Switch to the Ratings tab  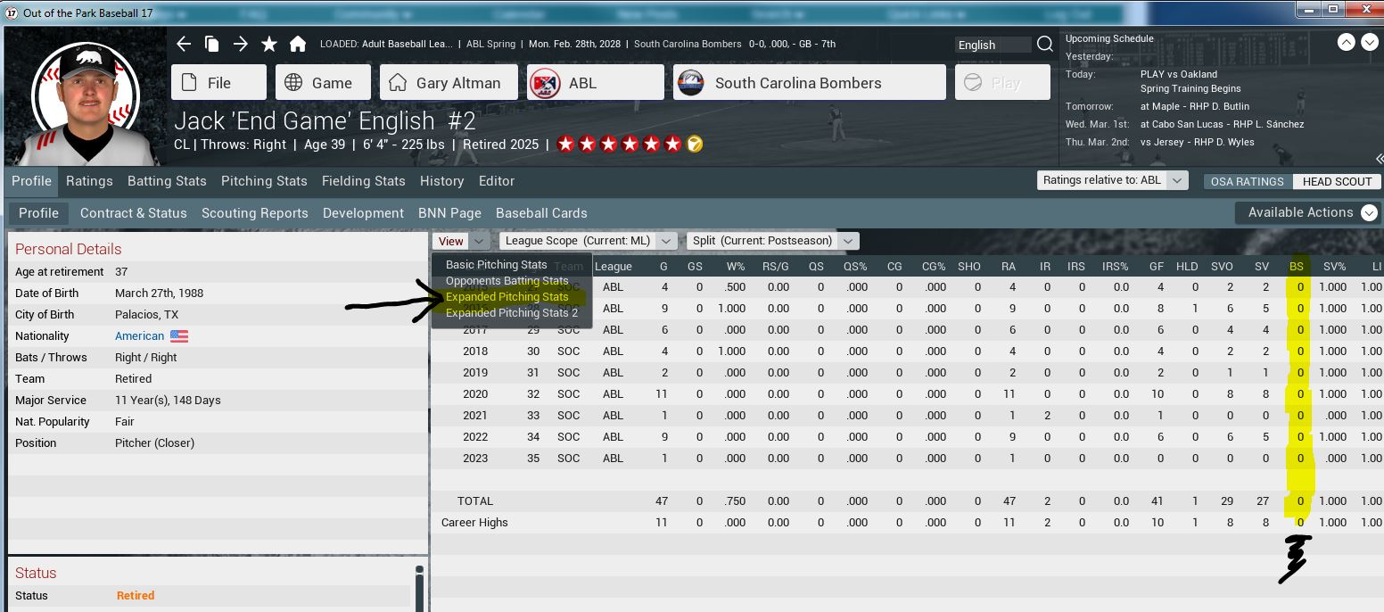pos(89,181)
